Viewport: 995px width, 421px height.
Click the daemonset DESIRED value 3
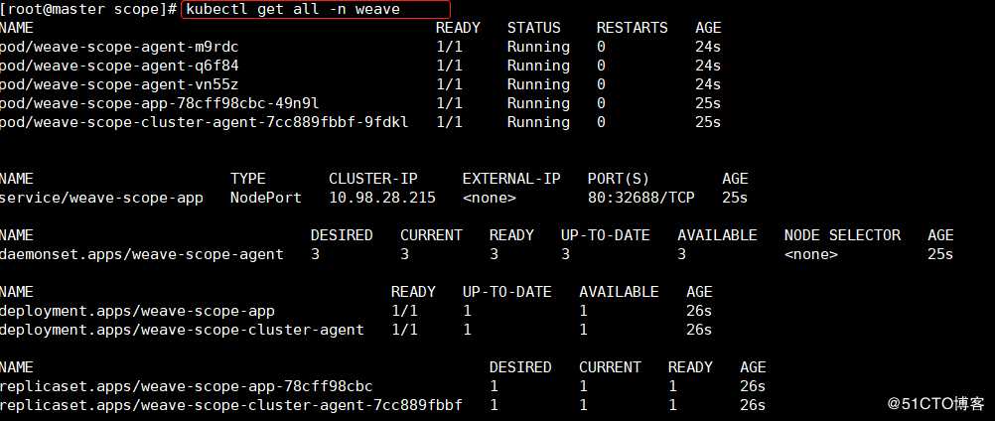point(315,254)
